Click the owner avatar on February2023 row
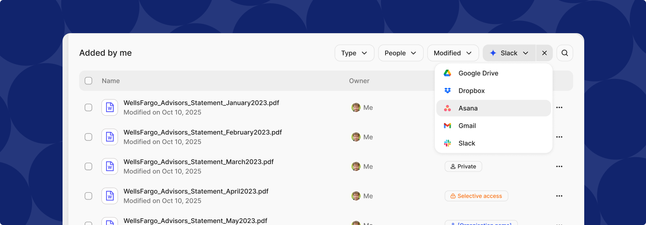 [356, 137]
